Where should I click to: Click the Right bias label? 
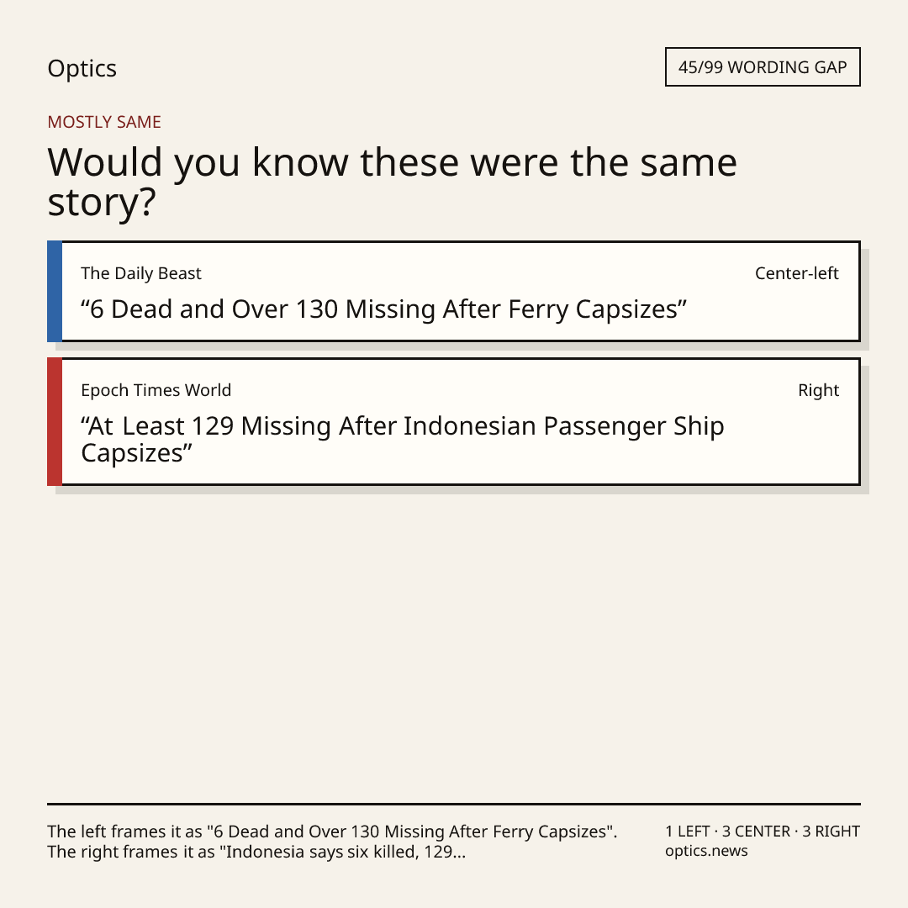tap(818, 390)
